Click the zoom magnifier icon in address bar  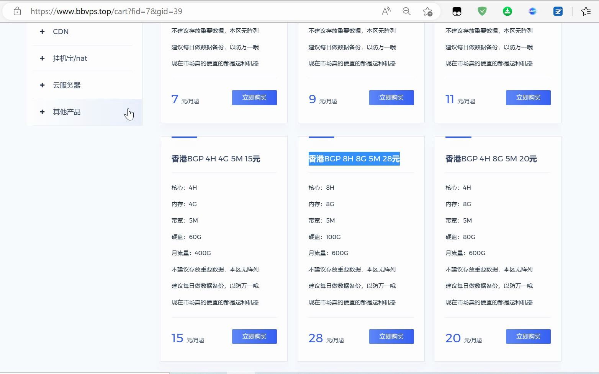coord(407,11)
